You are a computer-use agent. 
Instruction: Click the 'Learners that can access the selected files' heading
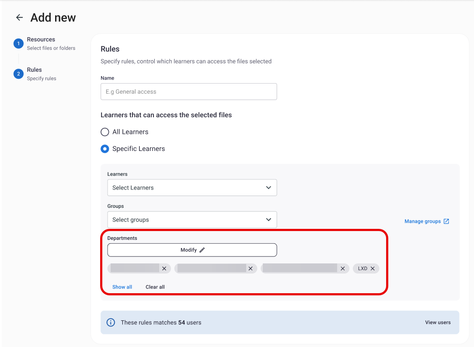(x=166, y=115)
